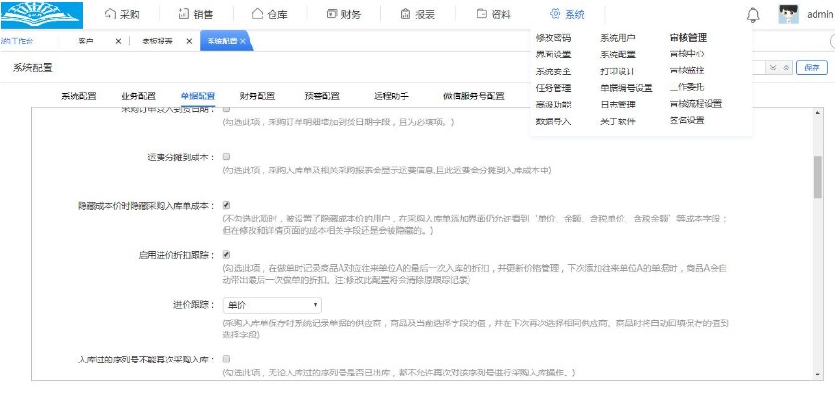Close the 系统配置 tab
835x394 pixels.
pos(243,42)
